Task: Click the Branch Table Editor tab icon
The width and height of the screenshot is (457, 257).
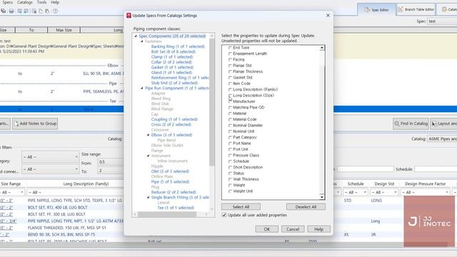Action: click(401, 9)
